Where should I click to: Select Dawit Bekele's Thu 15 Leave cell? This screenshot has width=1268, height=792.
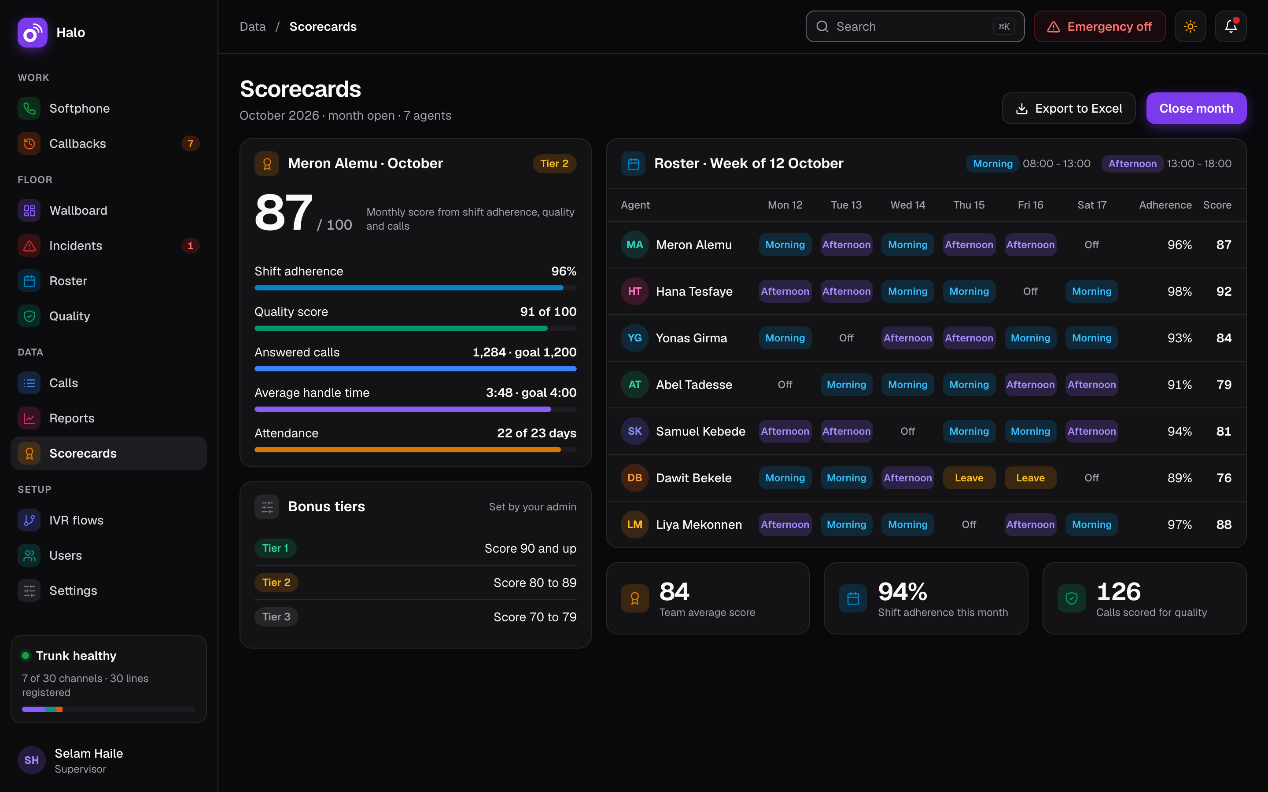(969, 478)
